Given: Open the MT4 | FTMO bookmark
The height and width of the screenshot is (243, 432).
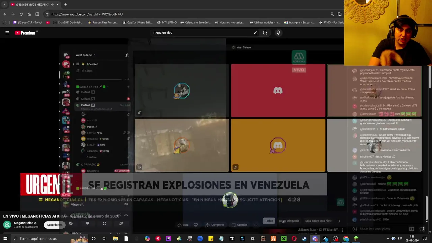Looking at the screenshot, I should tap(167, 23).
